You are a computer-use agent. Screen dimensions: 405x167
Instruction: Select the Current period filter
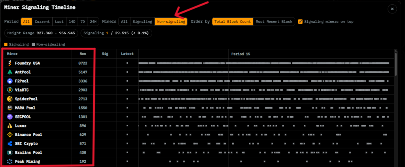42,22
